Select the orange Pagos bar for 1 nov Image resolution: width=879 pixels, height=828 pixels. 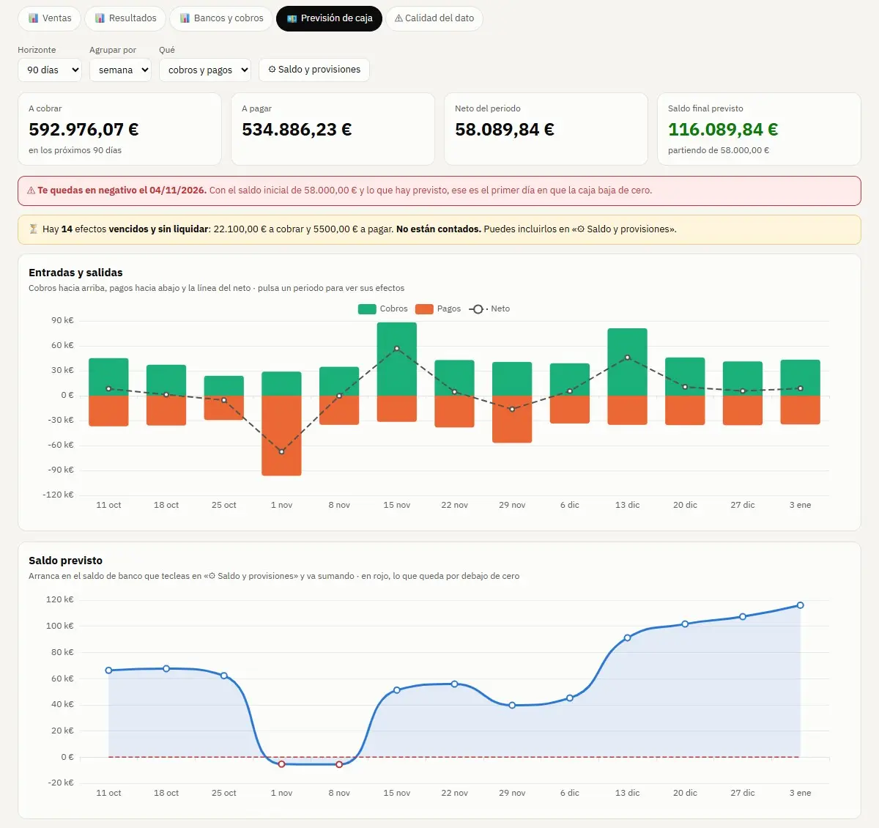click(x=281, y=436)
